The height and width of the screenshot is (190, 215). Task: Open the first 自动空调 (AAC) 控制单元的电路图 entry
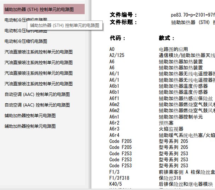(37, 94)
